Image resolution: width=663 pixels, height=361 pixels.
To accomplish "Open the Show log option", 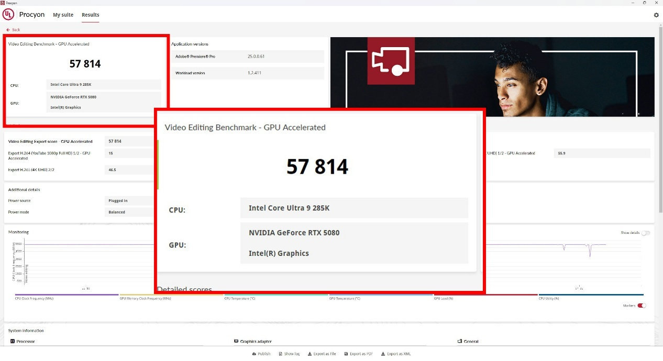I will point(289,354).
